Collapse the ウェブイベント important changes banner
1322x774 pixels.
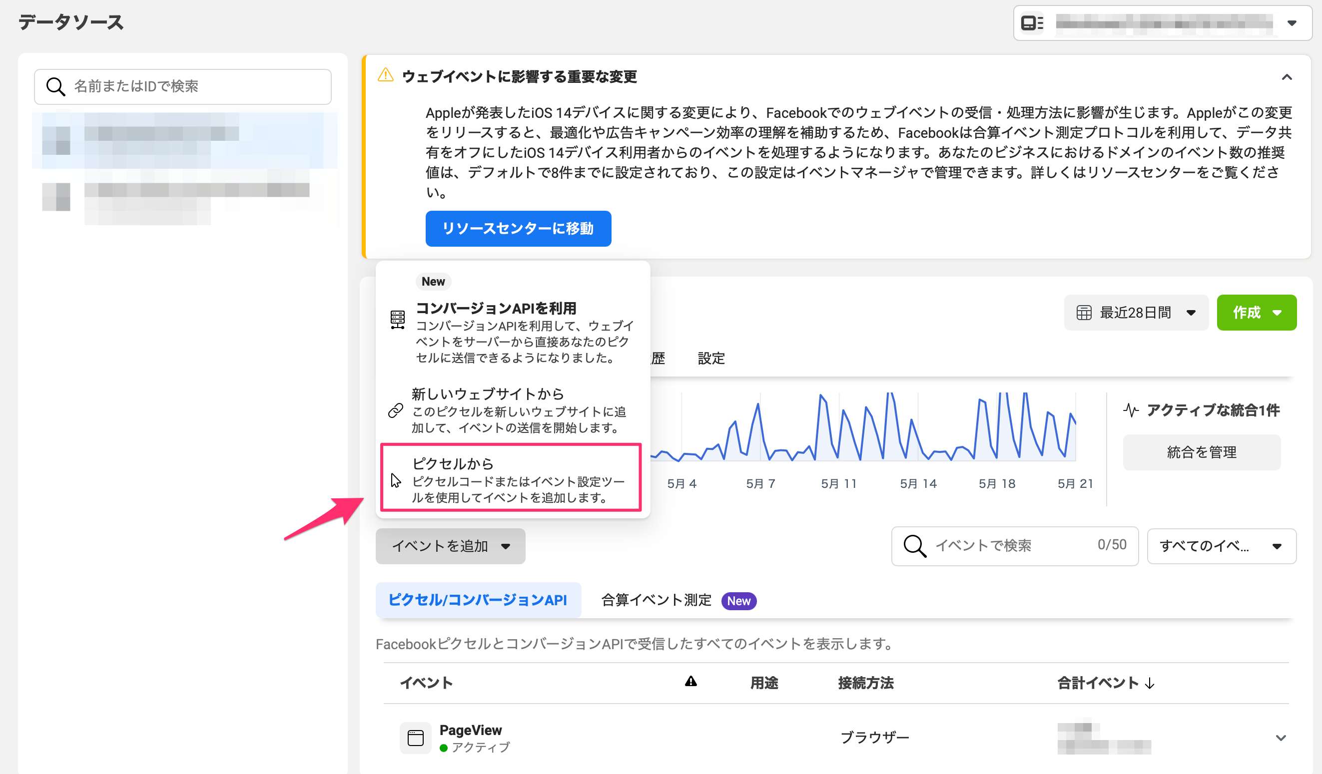(1287, 77)
